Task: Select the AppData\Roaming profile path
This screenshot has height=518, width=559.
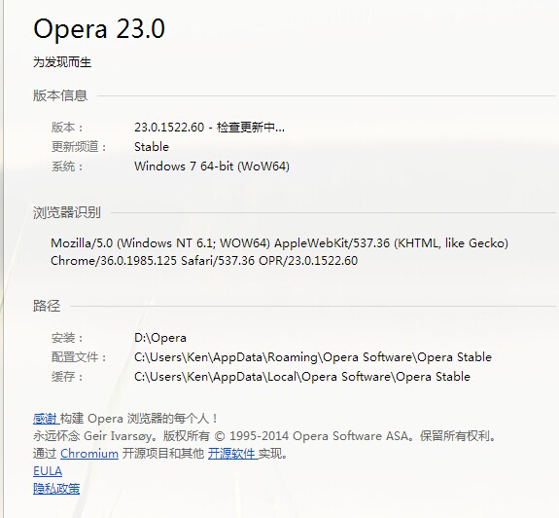Action: (313, 357)
